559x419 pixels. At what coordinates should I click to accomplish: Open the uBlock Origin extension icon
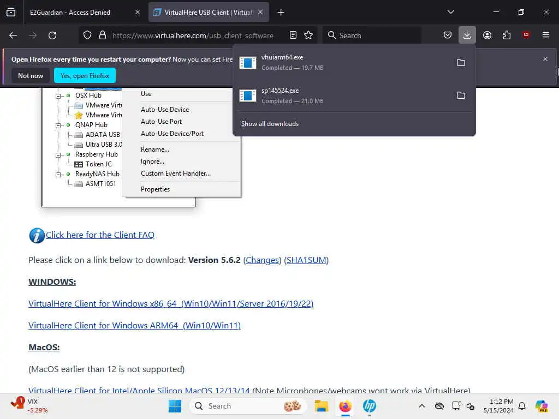click(526, 35)
